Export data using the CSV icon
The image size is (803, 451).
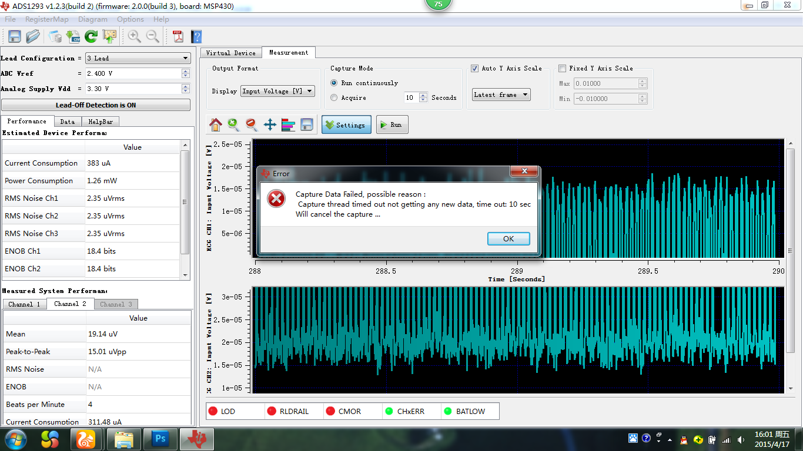point(73,36)
